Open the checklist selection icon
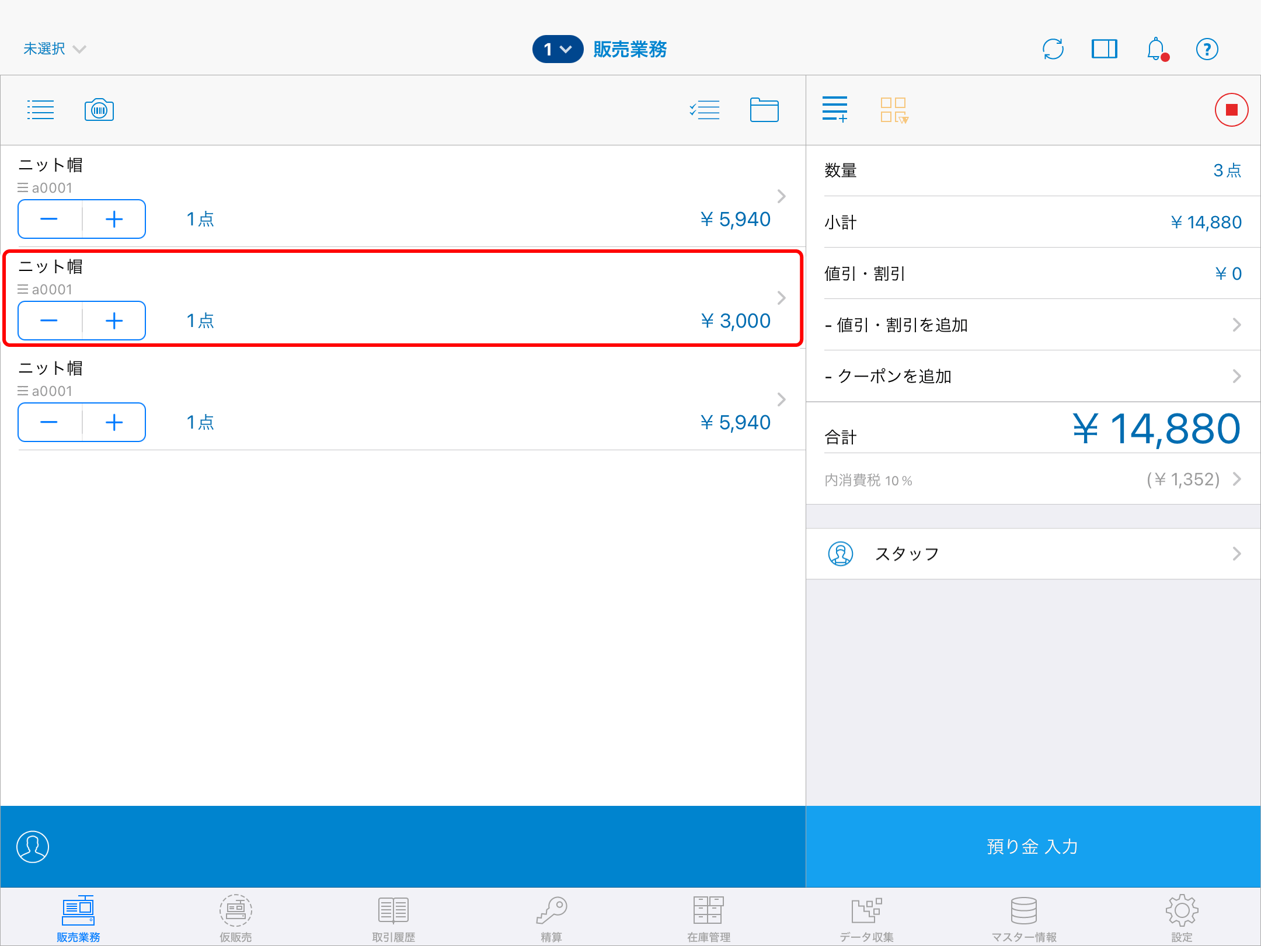This screenshot has height=946, width=1261. tap(705, 110)
